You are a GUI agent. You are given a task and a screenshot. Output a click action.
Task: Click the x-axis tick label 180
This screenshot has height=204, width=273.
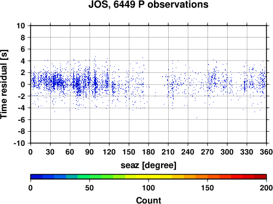coord(149,152)
